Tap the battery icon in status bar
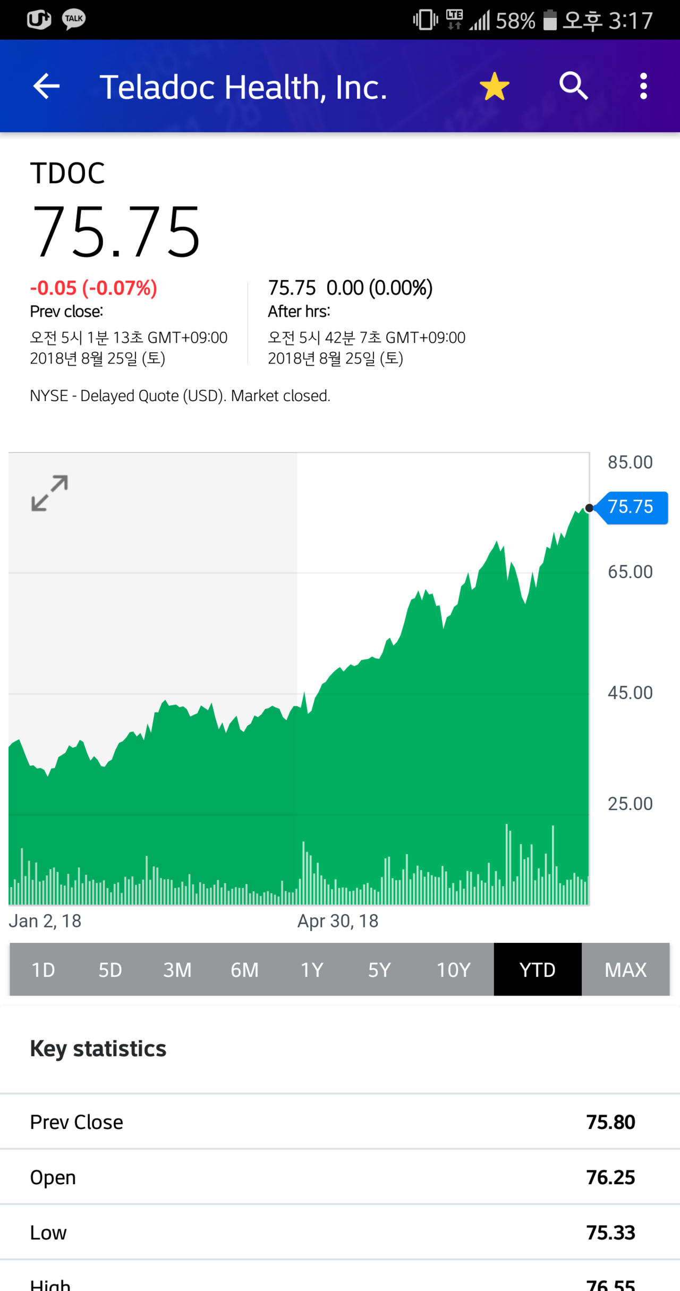Viewport: 680px width, 1291px height. coord(550,20)
